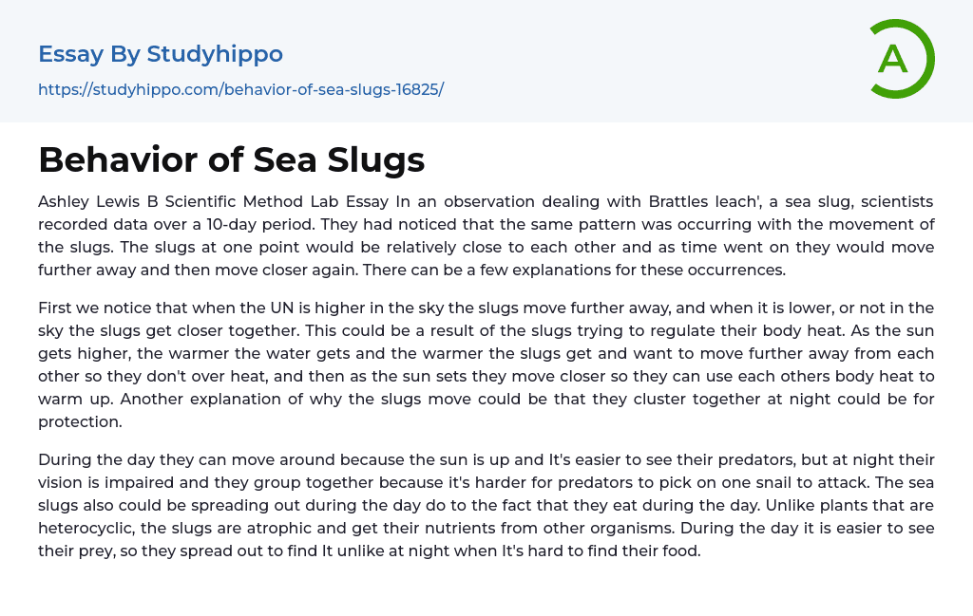Open the studyhippo.com essay URL link
This screenshot has width=973, height=616.
click(240, 90)
